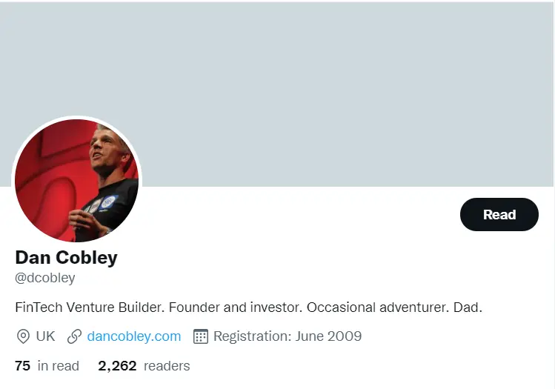Click the location pin icon
This screenshot has width=555, height=389.
click(23, 336)
